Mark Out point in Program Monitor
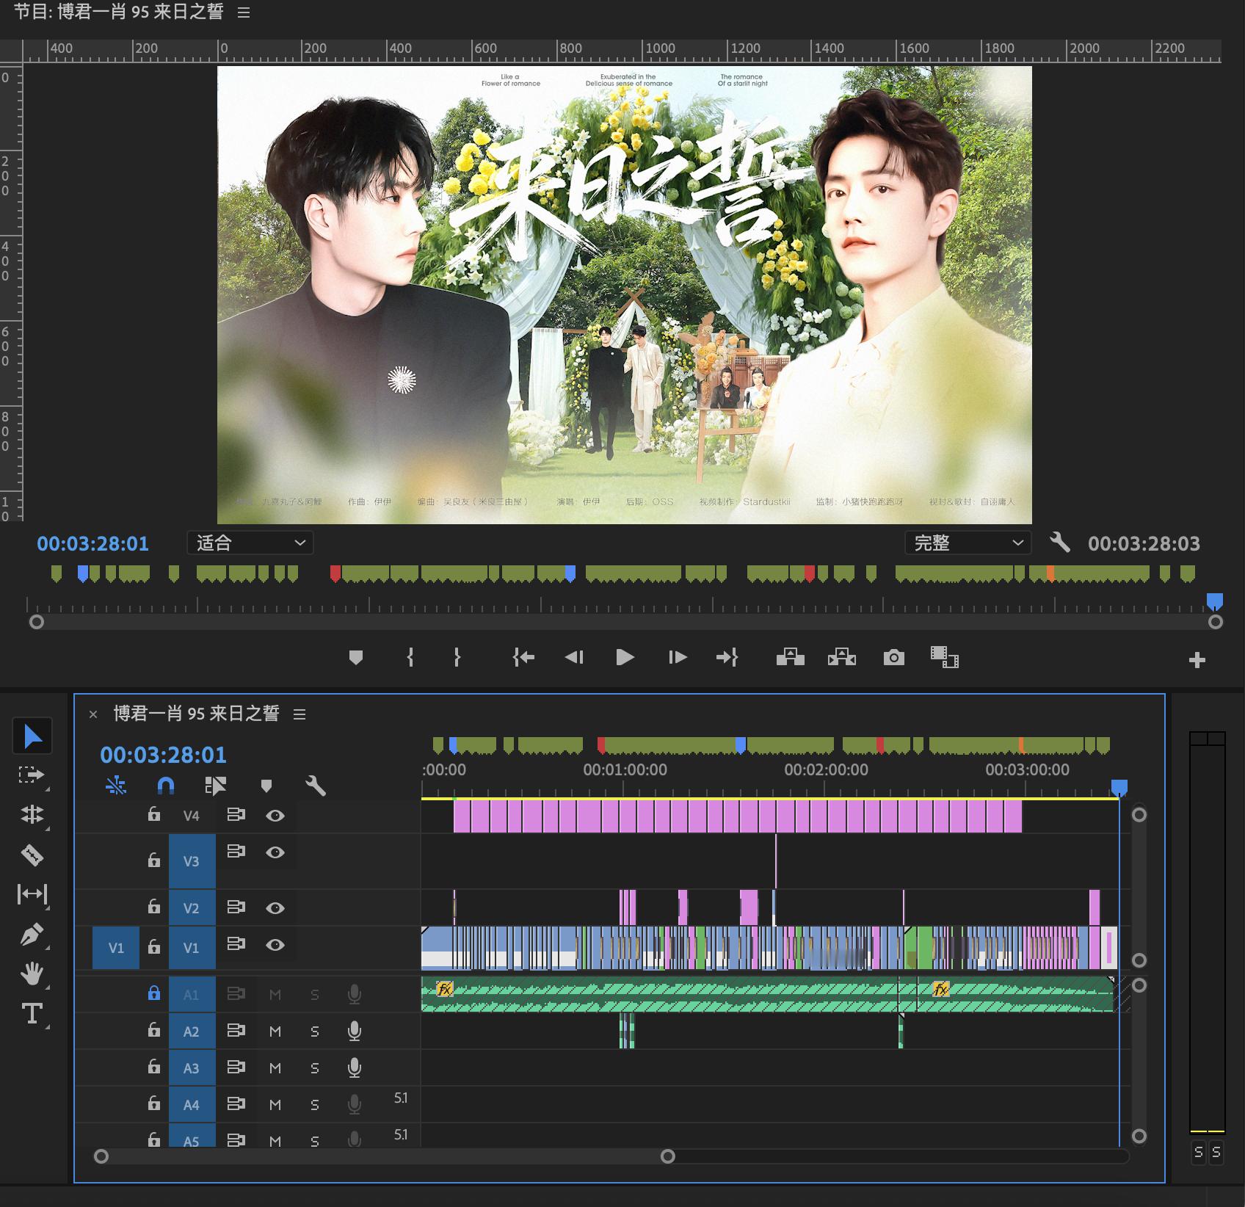 click(x=457, y=657)
